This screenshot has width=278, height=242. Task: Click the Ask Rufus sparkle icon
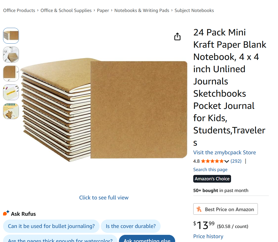[6, 213]
